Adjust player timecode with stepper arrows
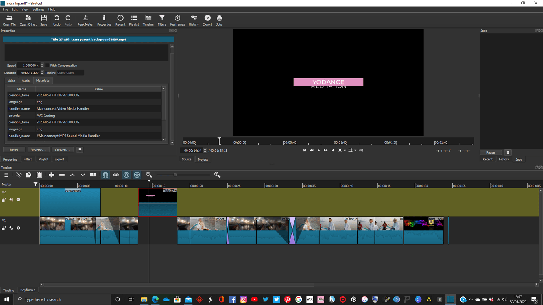543x305 pixels. [x=205, y=151]
